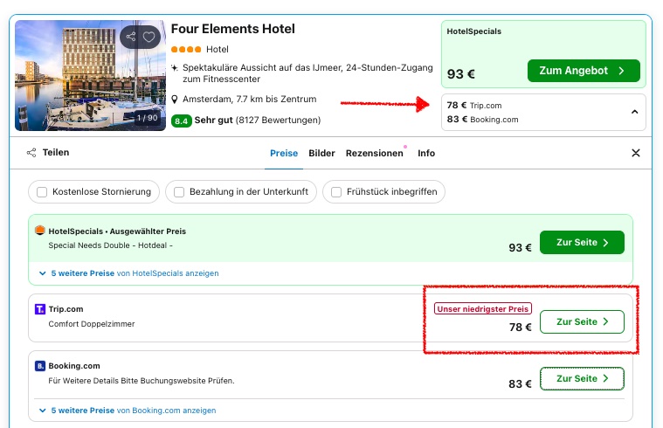Viewport: 663px width, 428px height.
Task: Click the orange star rating dots
Action: (x=186, y=50)
